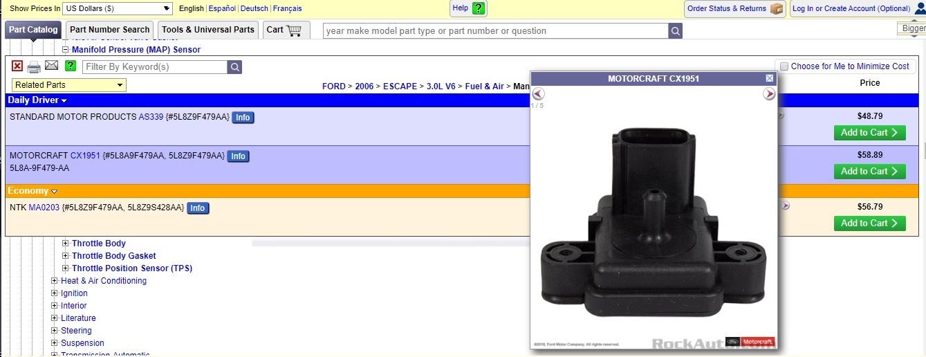926x357 pixels.
Task: Add NTK $56.79 part to cart
Action: point(869,223)
